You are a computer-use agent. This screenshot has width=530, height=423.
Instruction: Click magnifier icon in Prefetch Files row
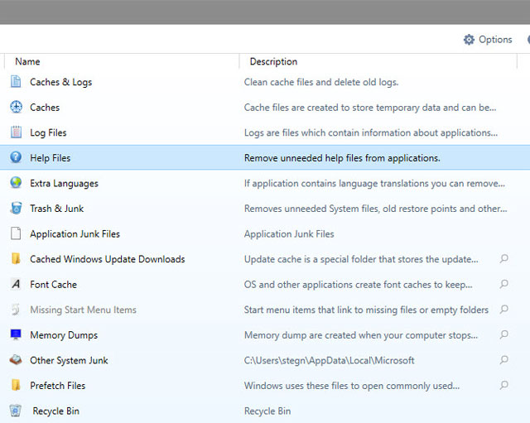pyautogui.click(x=504, y=386)
